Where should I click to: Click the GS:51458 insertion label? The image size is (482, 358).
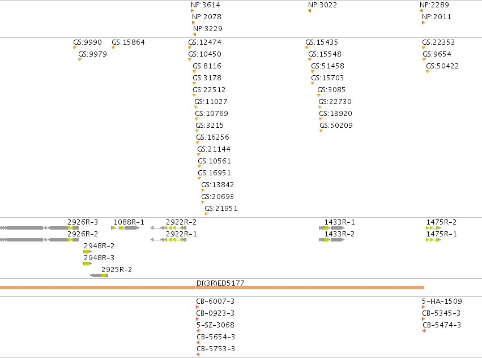[328, 66]
